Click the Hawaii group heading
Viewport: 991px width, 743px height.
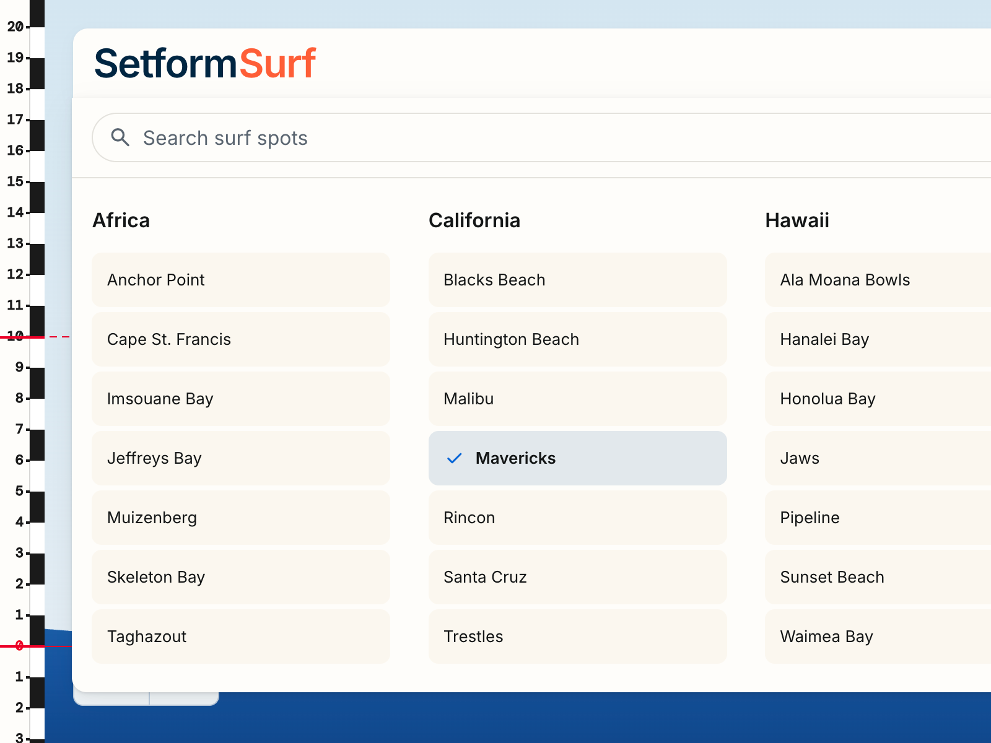coord(797,220)
